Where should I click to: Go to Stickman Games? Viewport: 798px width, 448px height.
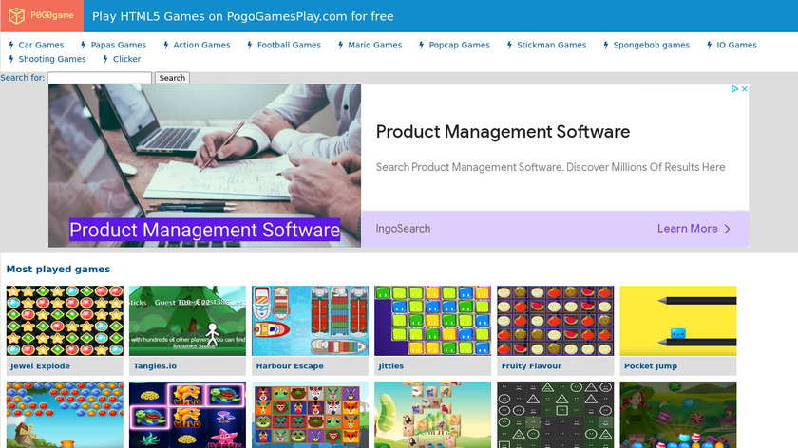(551, 45)
